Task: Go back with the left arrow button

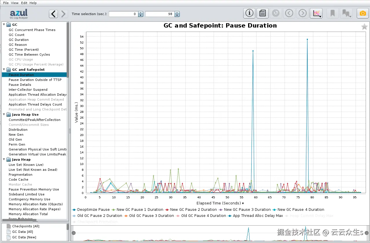Action: click(x=53, y=14)
